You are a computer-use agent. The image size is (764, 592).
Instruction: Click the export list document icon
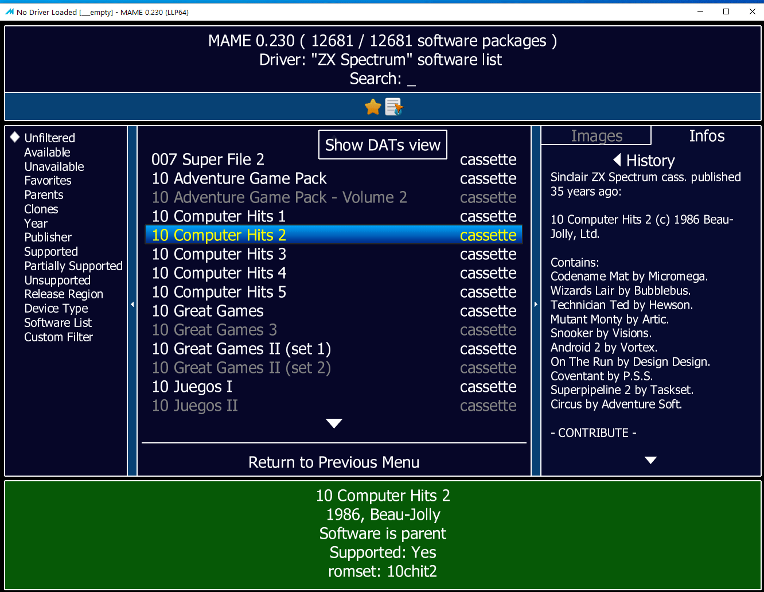tap(394, 107)
